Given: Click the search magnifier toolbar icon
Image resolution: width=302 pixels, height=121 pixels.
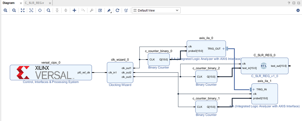Looking at the screenshot, I should click(49, 10).
